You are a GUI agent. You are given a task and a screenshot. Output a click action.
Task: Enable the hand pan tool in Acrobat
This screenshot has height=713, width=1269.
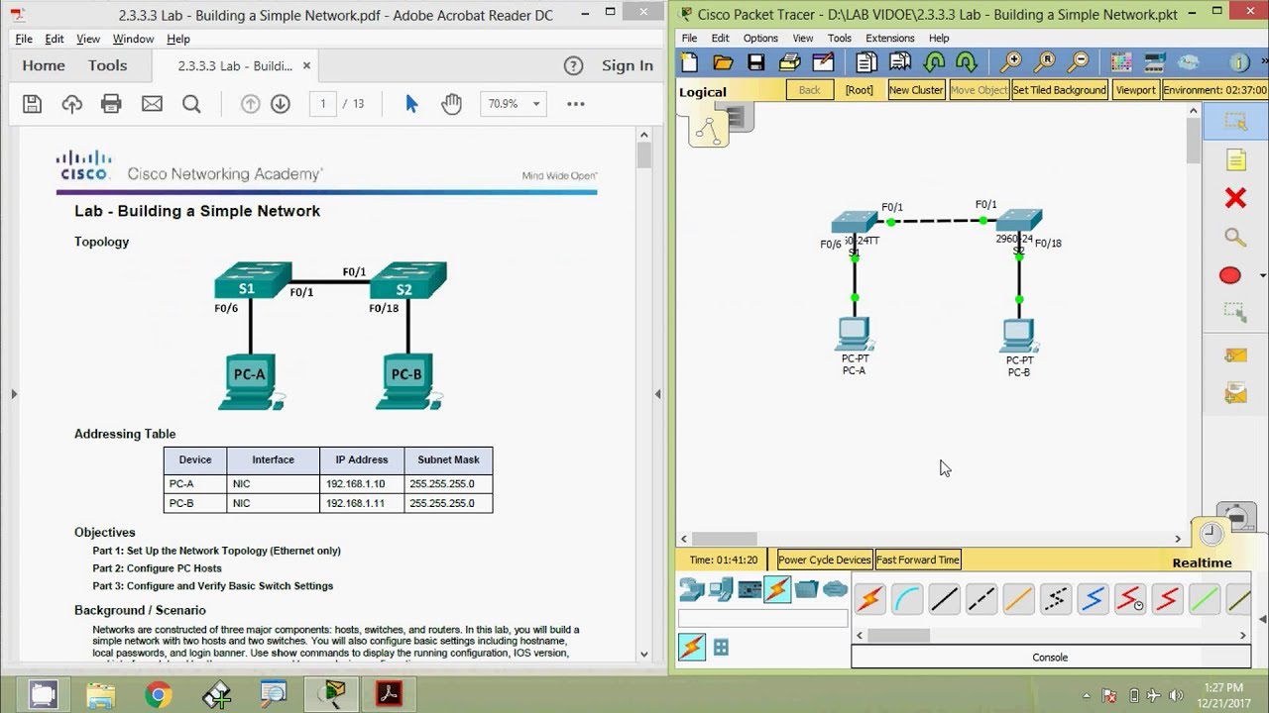452,104
